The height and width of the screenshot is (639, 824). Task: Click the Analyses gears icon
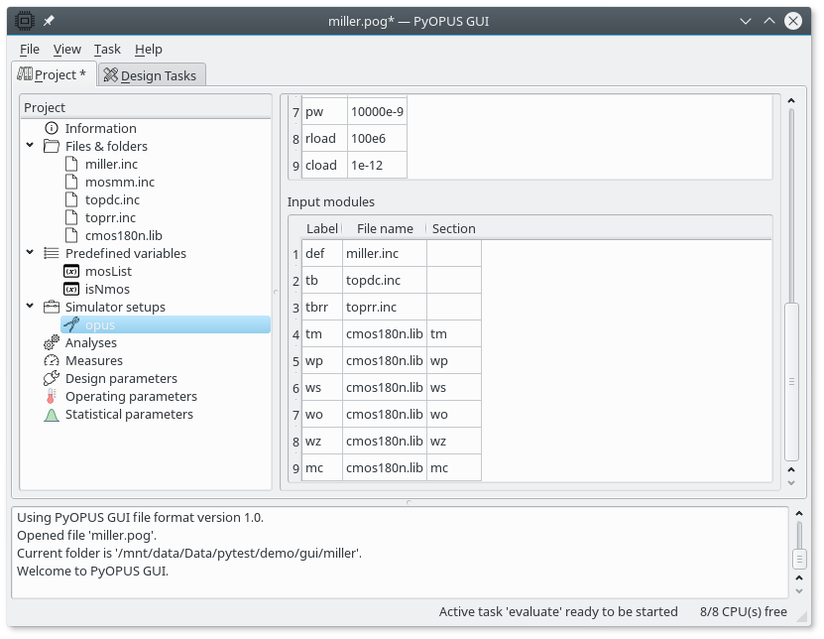point(52,342)
